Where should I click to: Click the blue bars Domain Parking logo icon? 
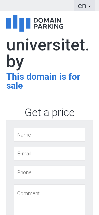pyautogui.click(x=18, y=23)
